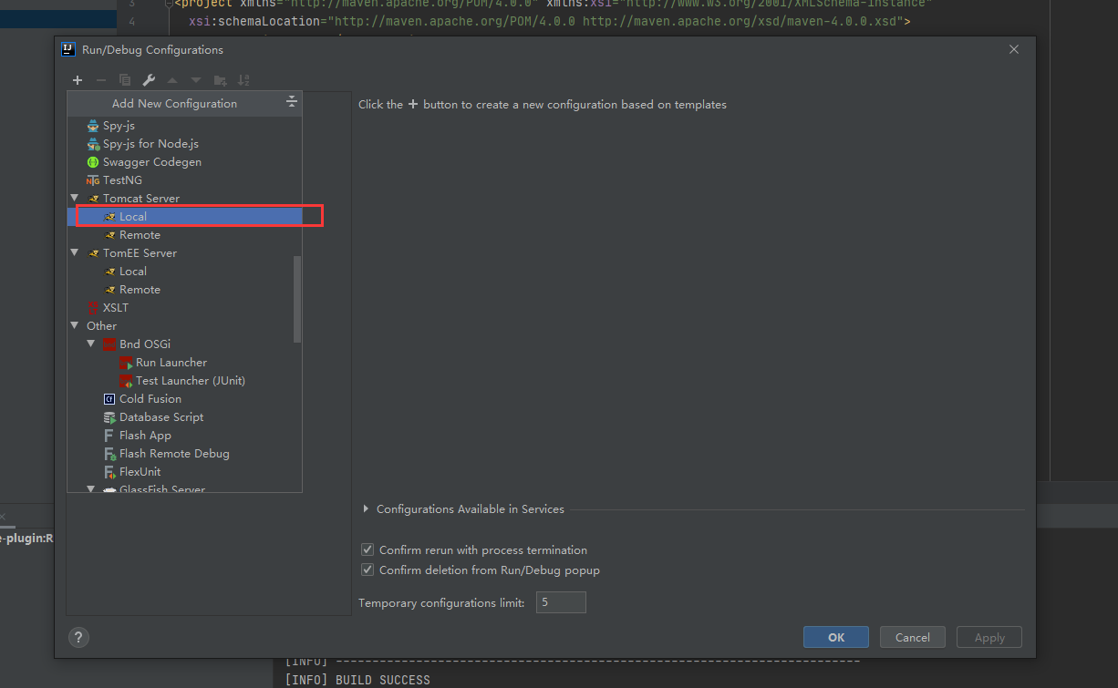1118x688 pixels.
Task: Click the Swagger Codegen text entry
Action: [x=152, y=162]
